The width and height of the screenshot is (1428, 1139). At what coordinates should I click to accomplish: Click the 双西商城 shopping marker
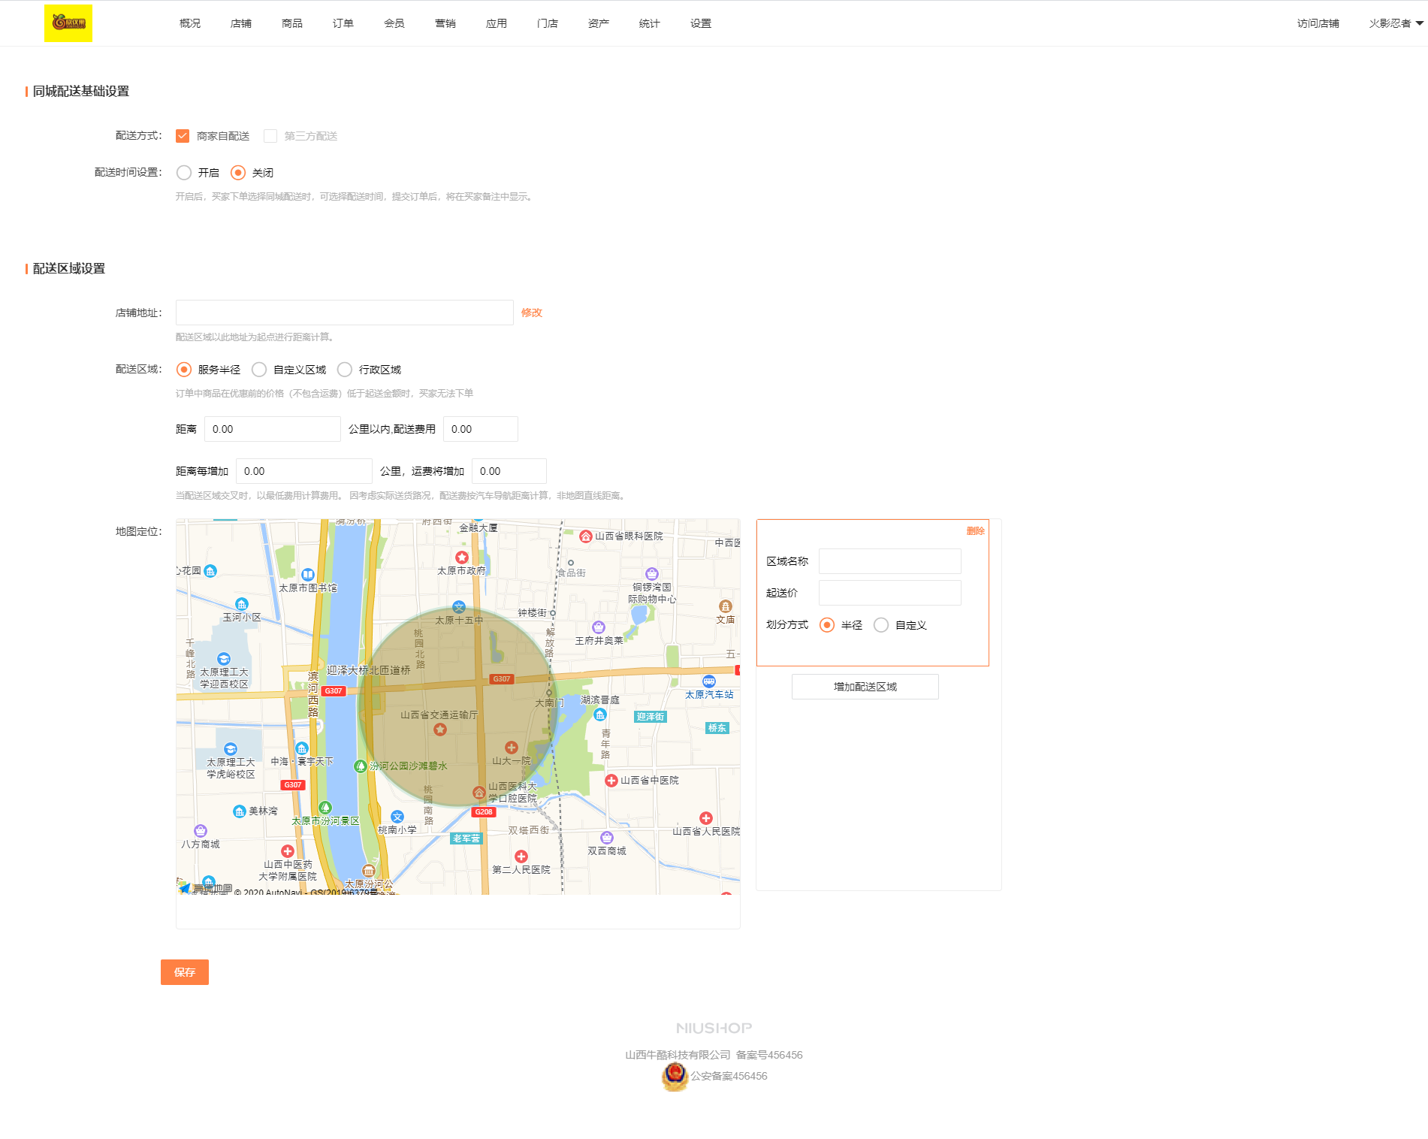tap(607, 838)
